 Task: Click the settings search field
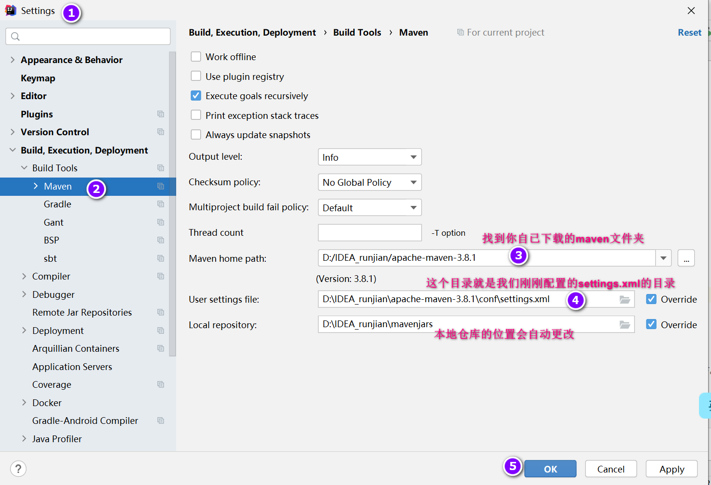tap(88, 37)
